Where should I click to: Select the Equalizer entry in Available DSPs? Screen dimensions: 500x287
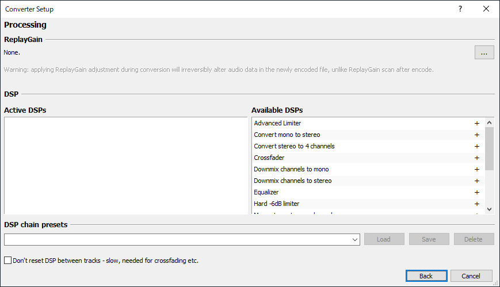coord(266,192)
